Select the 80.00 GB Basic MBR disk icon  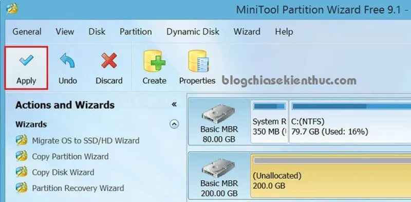pos(219,115)
